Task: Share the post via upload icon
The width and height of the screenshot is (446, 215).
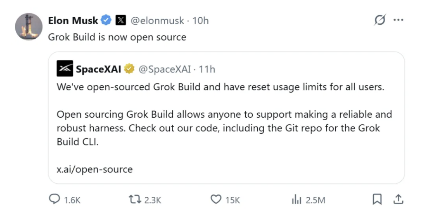Action: point(398,199)
